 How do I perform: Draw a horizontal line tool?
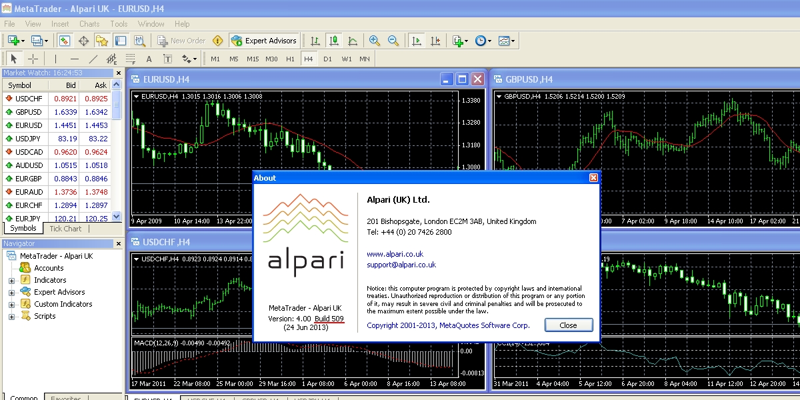[74, 59]
